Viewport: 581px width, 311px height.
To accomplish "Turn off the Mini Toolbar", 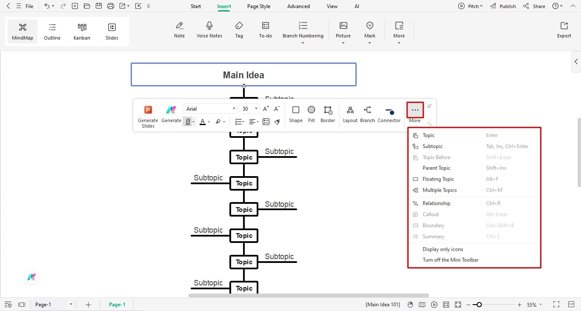I will click(x=451, y=260).
